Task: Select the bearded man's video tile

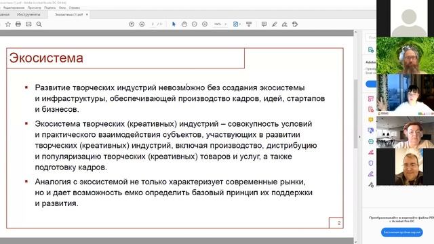Action: coord(406,56)
